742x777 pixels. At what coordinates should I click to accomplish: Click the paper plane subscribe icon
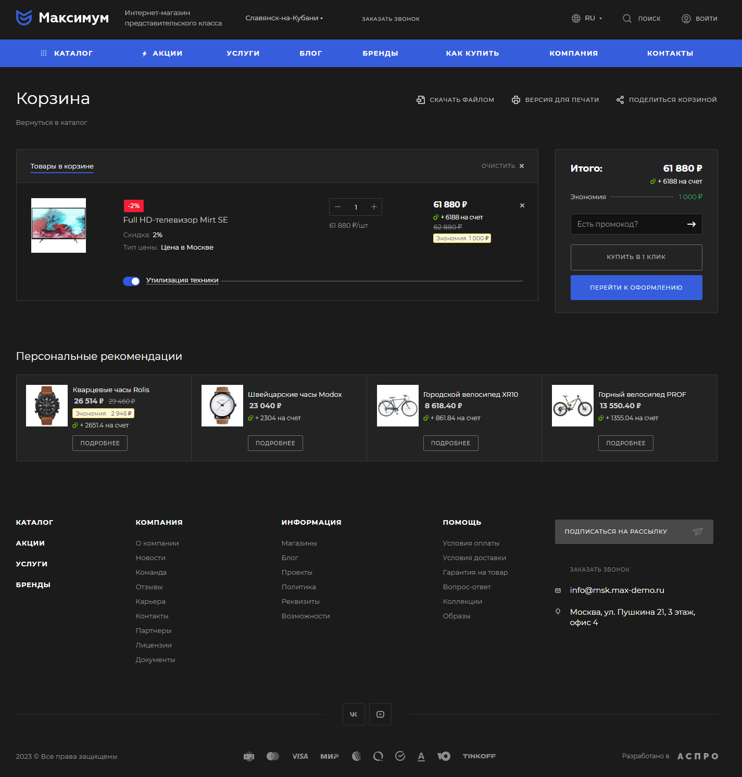click(x=697, y=532)
